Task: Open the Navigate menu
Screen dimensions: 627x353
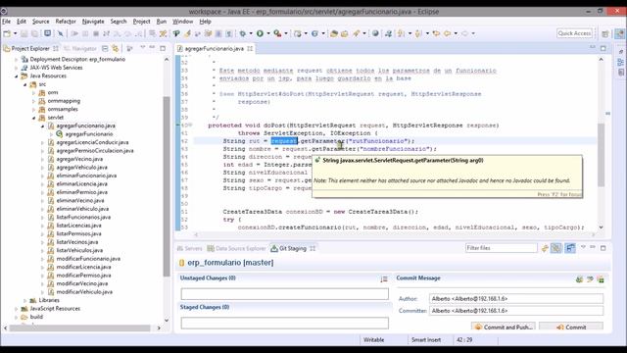Action: [93, 22]
